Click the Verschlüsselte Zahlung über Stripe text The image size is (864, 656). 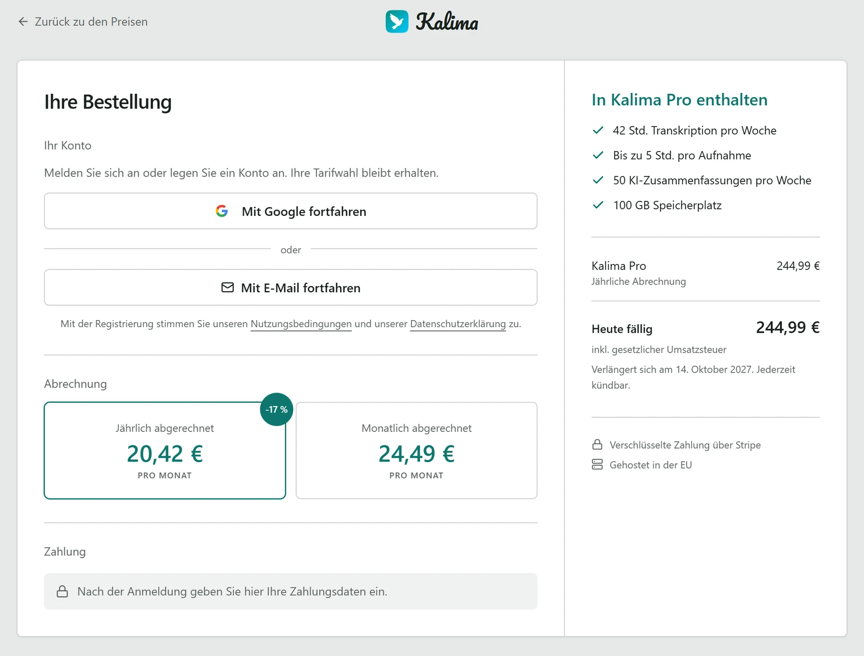pyautogui.click(x=685, y=445)
